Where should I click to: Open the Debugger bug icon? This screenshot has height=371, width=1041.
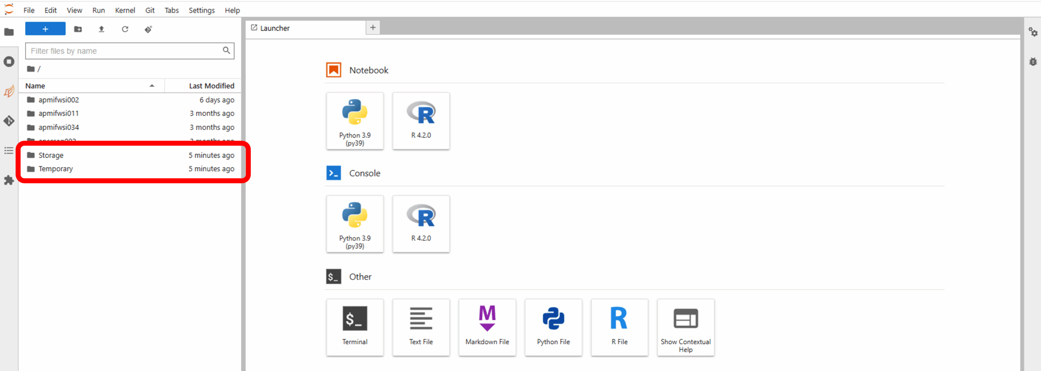pos(1033,62)
